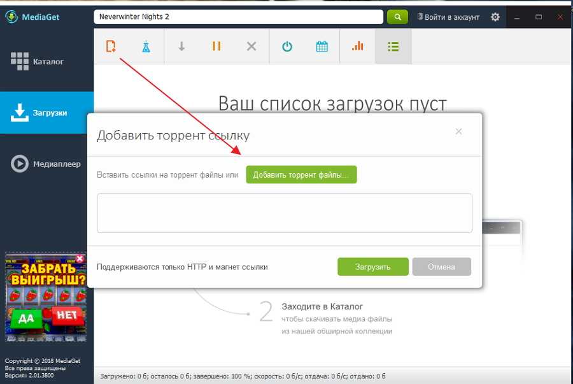Click the Заходите в Каталог text
This screenshot has height=384, width=573.
pyautogui.click(x=322, y=306)
